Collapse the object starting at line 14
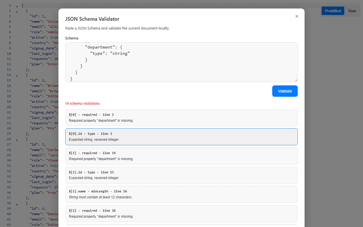Viewport: 363px width, 227px height. tap(17, 76)
